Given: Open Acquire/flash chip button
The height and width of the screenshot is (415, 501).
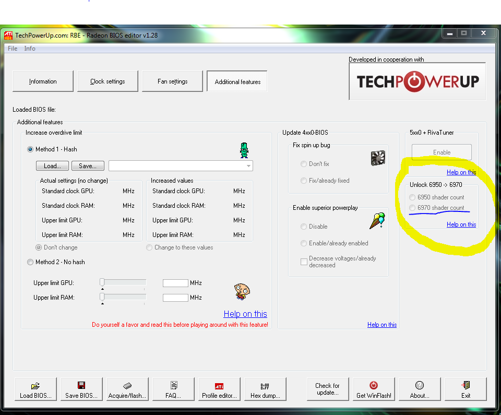Looking at the screenshot, I should pos(127,389).
